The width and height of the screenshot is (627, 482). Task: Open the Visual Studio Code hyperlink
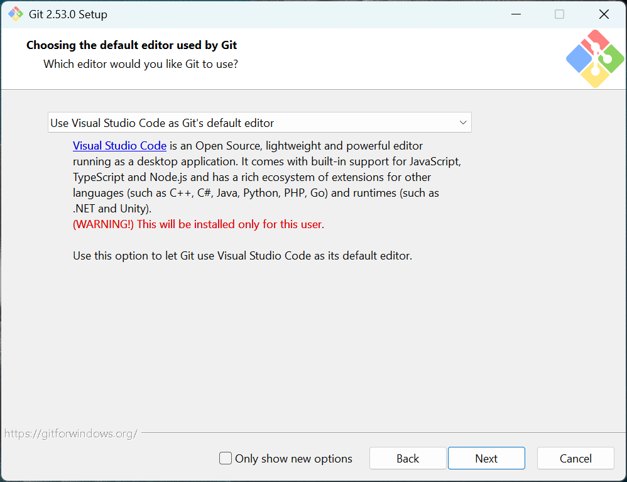(119, 146)
